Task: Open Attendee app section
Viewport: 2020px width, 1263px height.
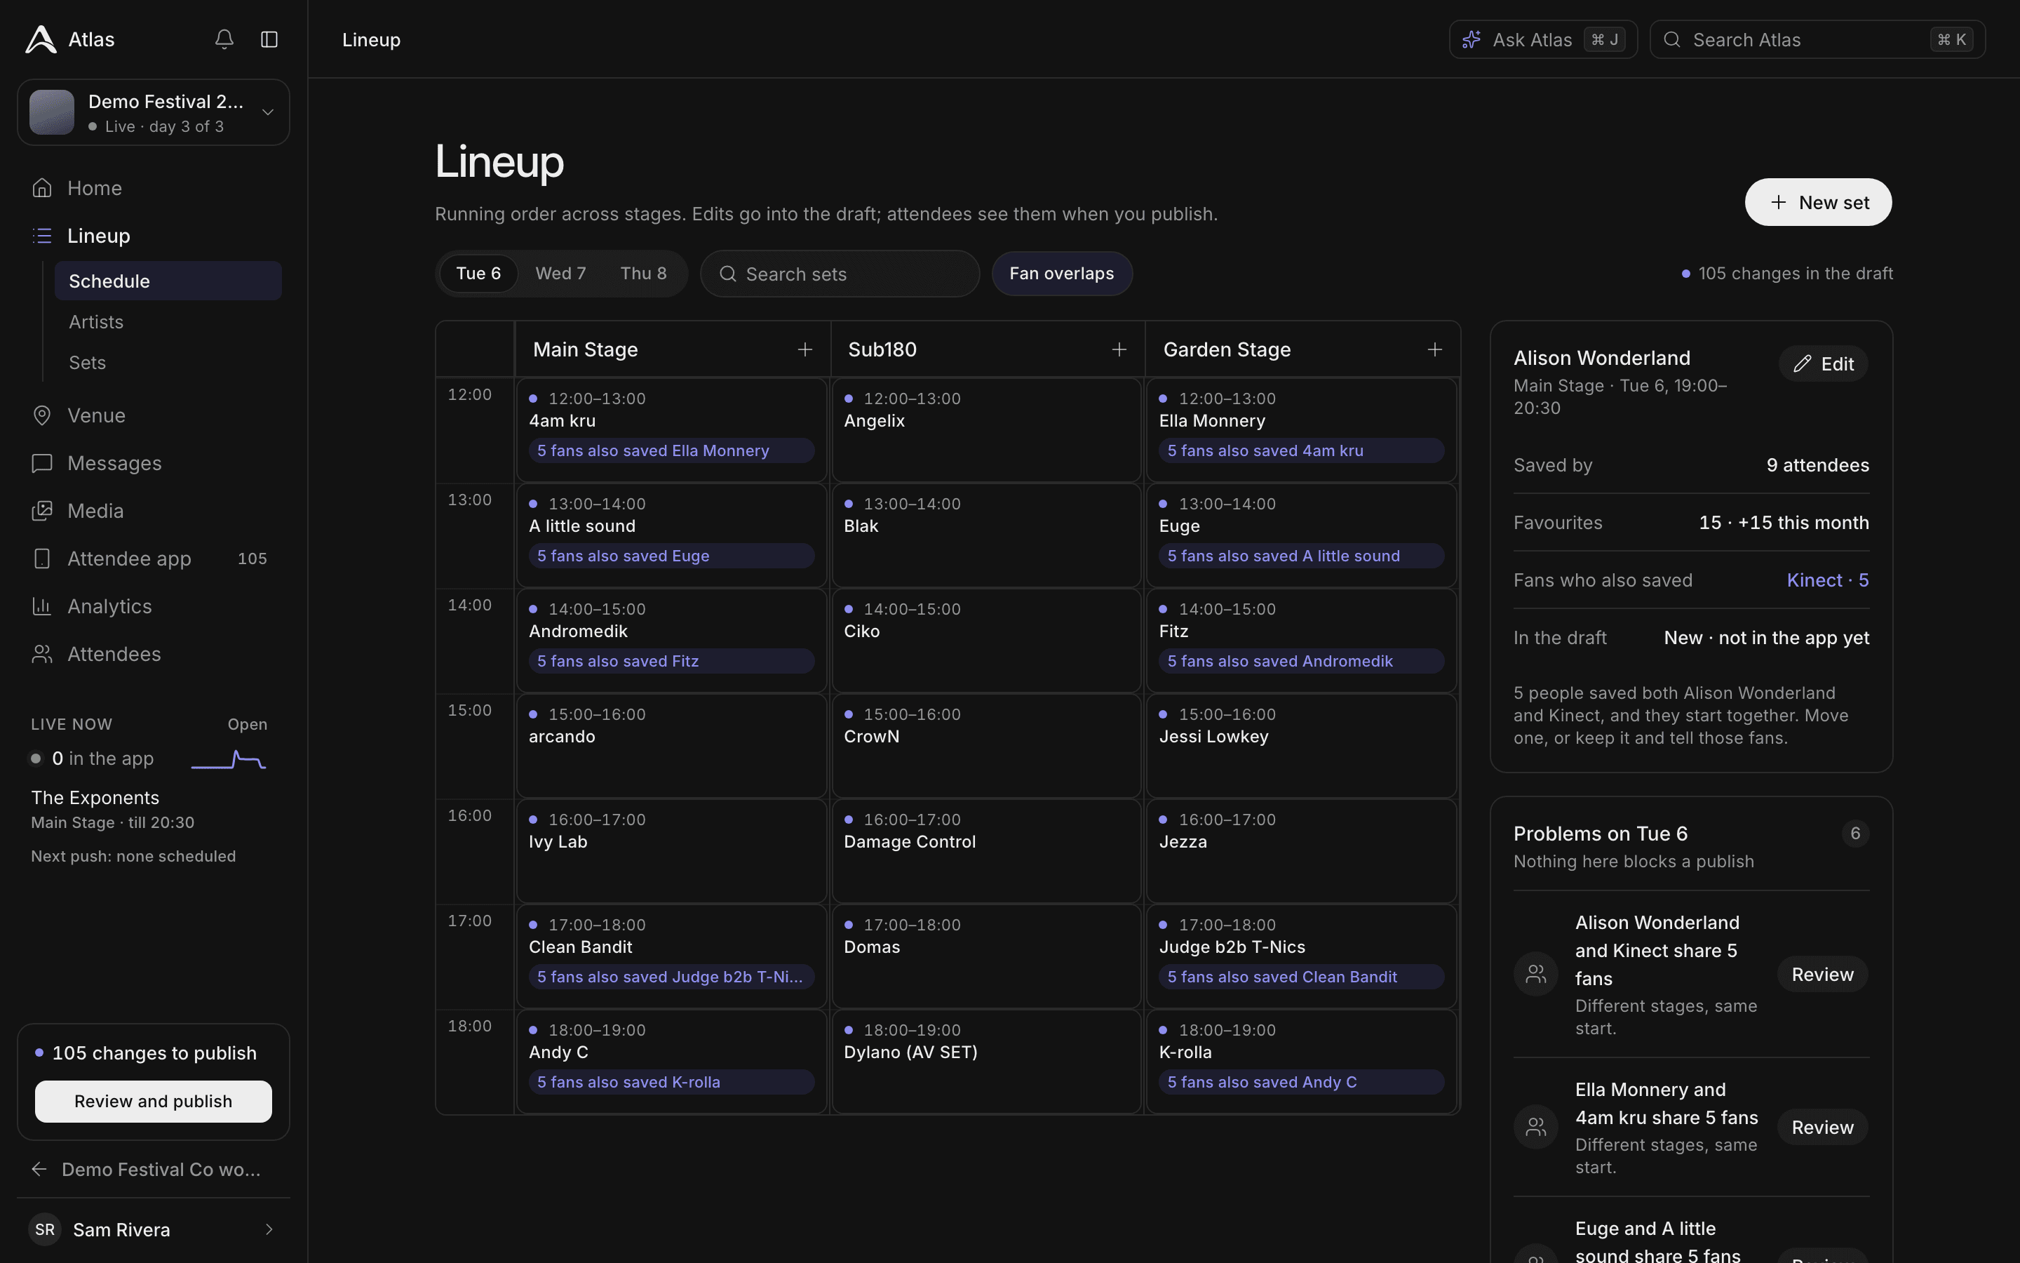Action: tap(154, 558)
